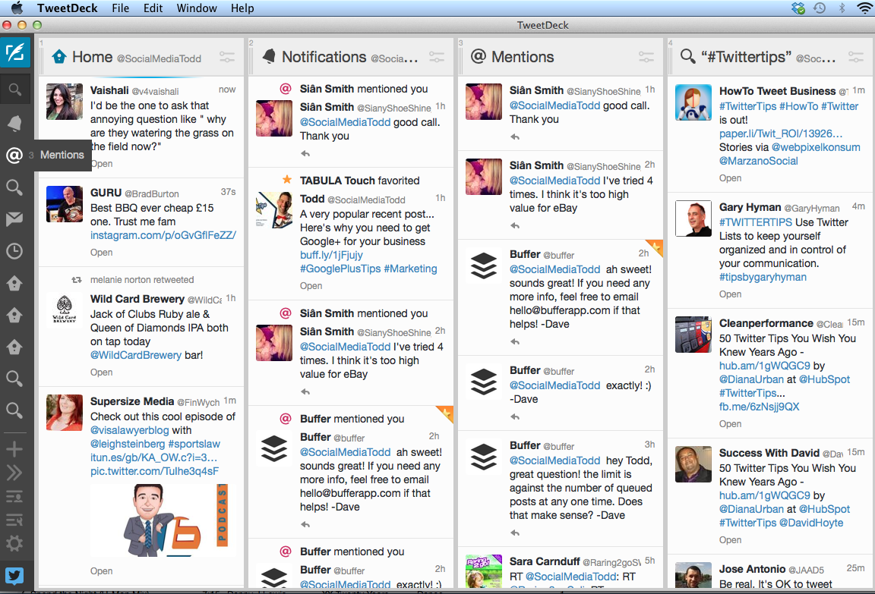Viewport: 875px width, 594px height.
Task: Open the Home column filter options
Action: [x=227, y=57]
